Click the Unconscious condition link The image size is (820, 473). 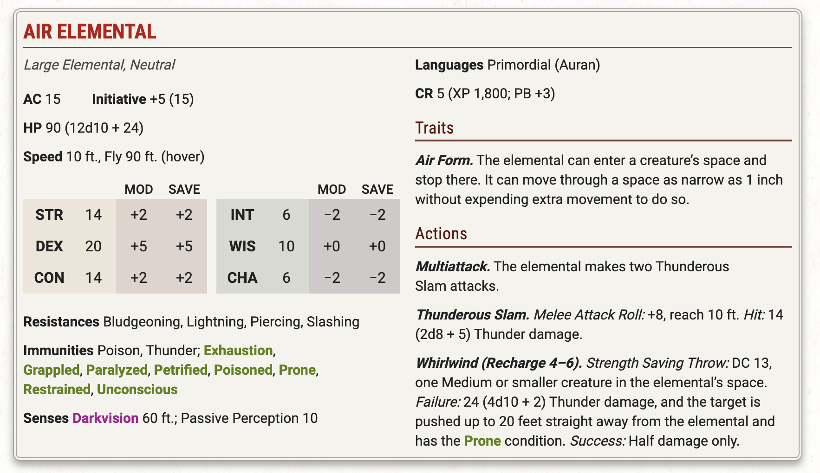pos(137,389)
